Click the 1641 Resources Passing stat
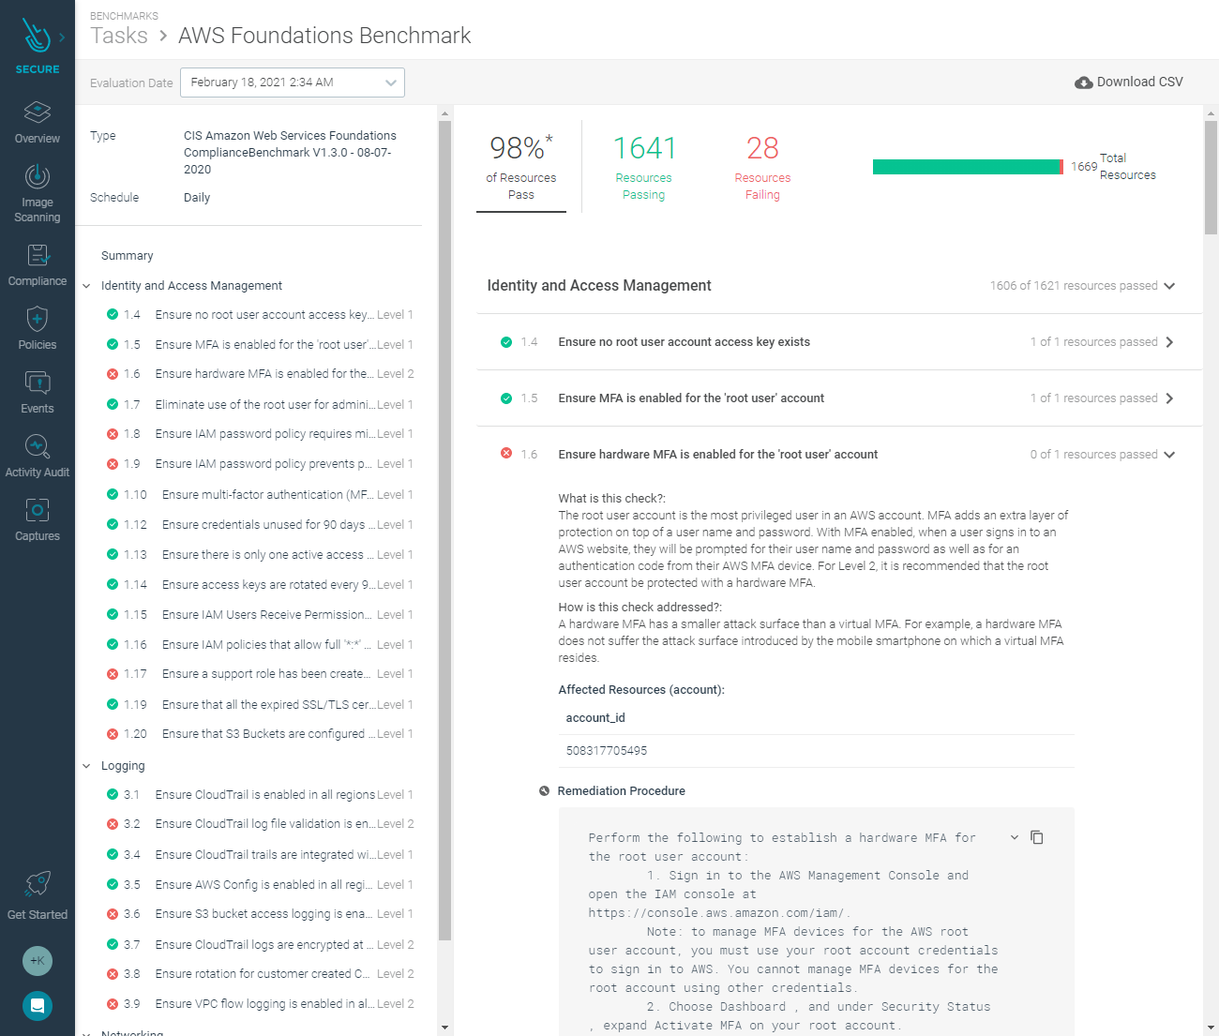The image size is (1219, 1036). 644,167
